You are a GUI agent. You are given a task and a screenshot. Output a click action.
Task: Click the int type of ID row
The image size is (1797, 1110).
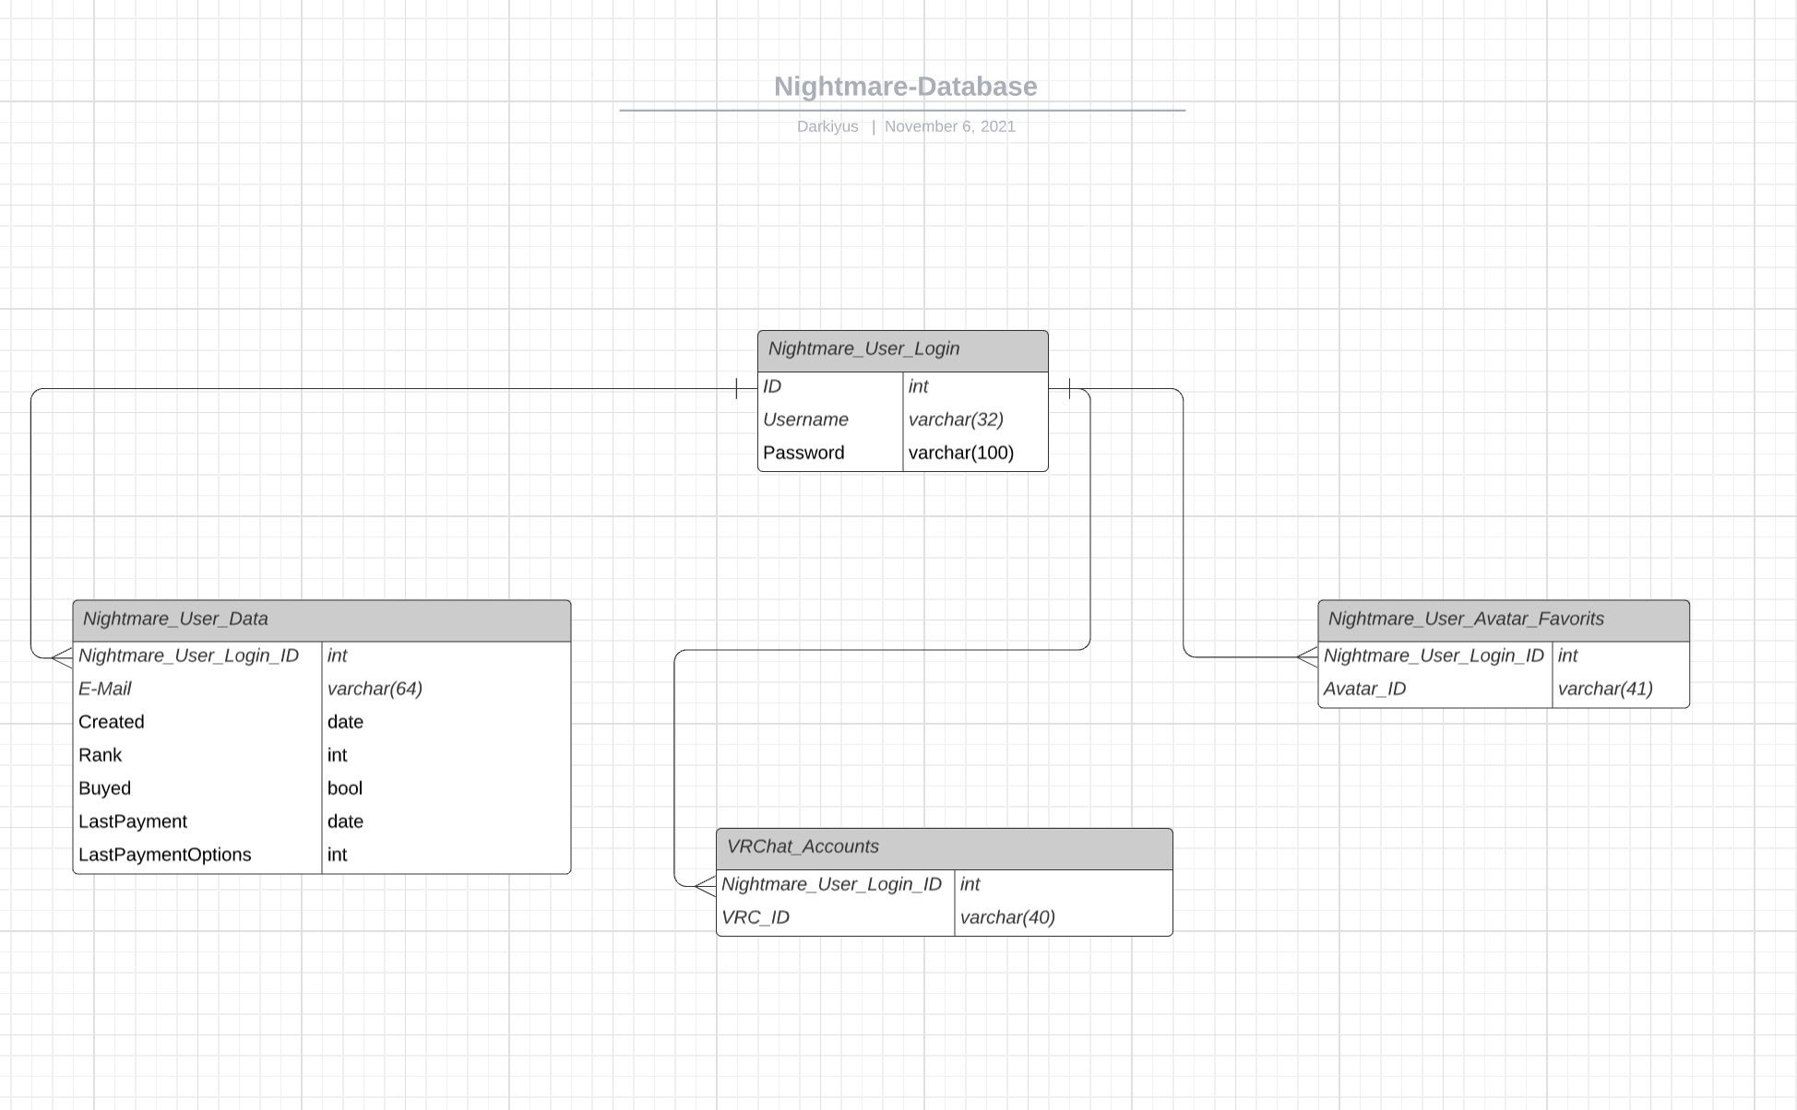tap(975, 387)
